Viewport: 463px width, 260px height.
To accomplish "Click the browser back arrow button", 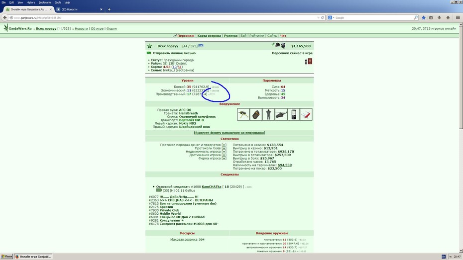I will coord(4,18).
